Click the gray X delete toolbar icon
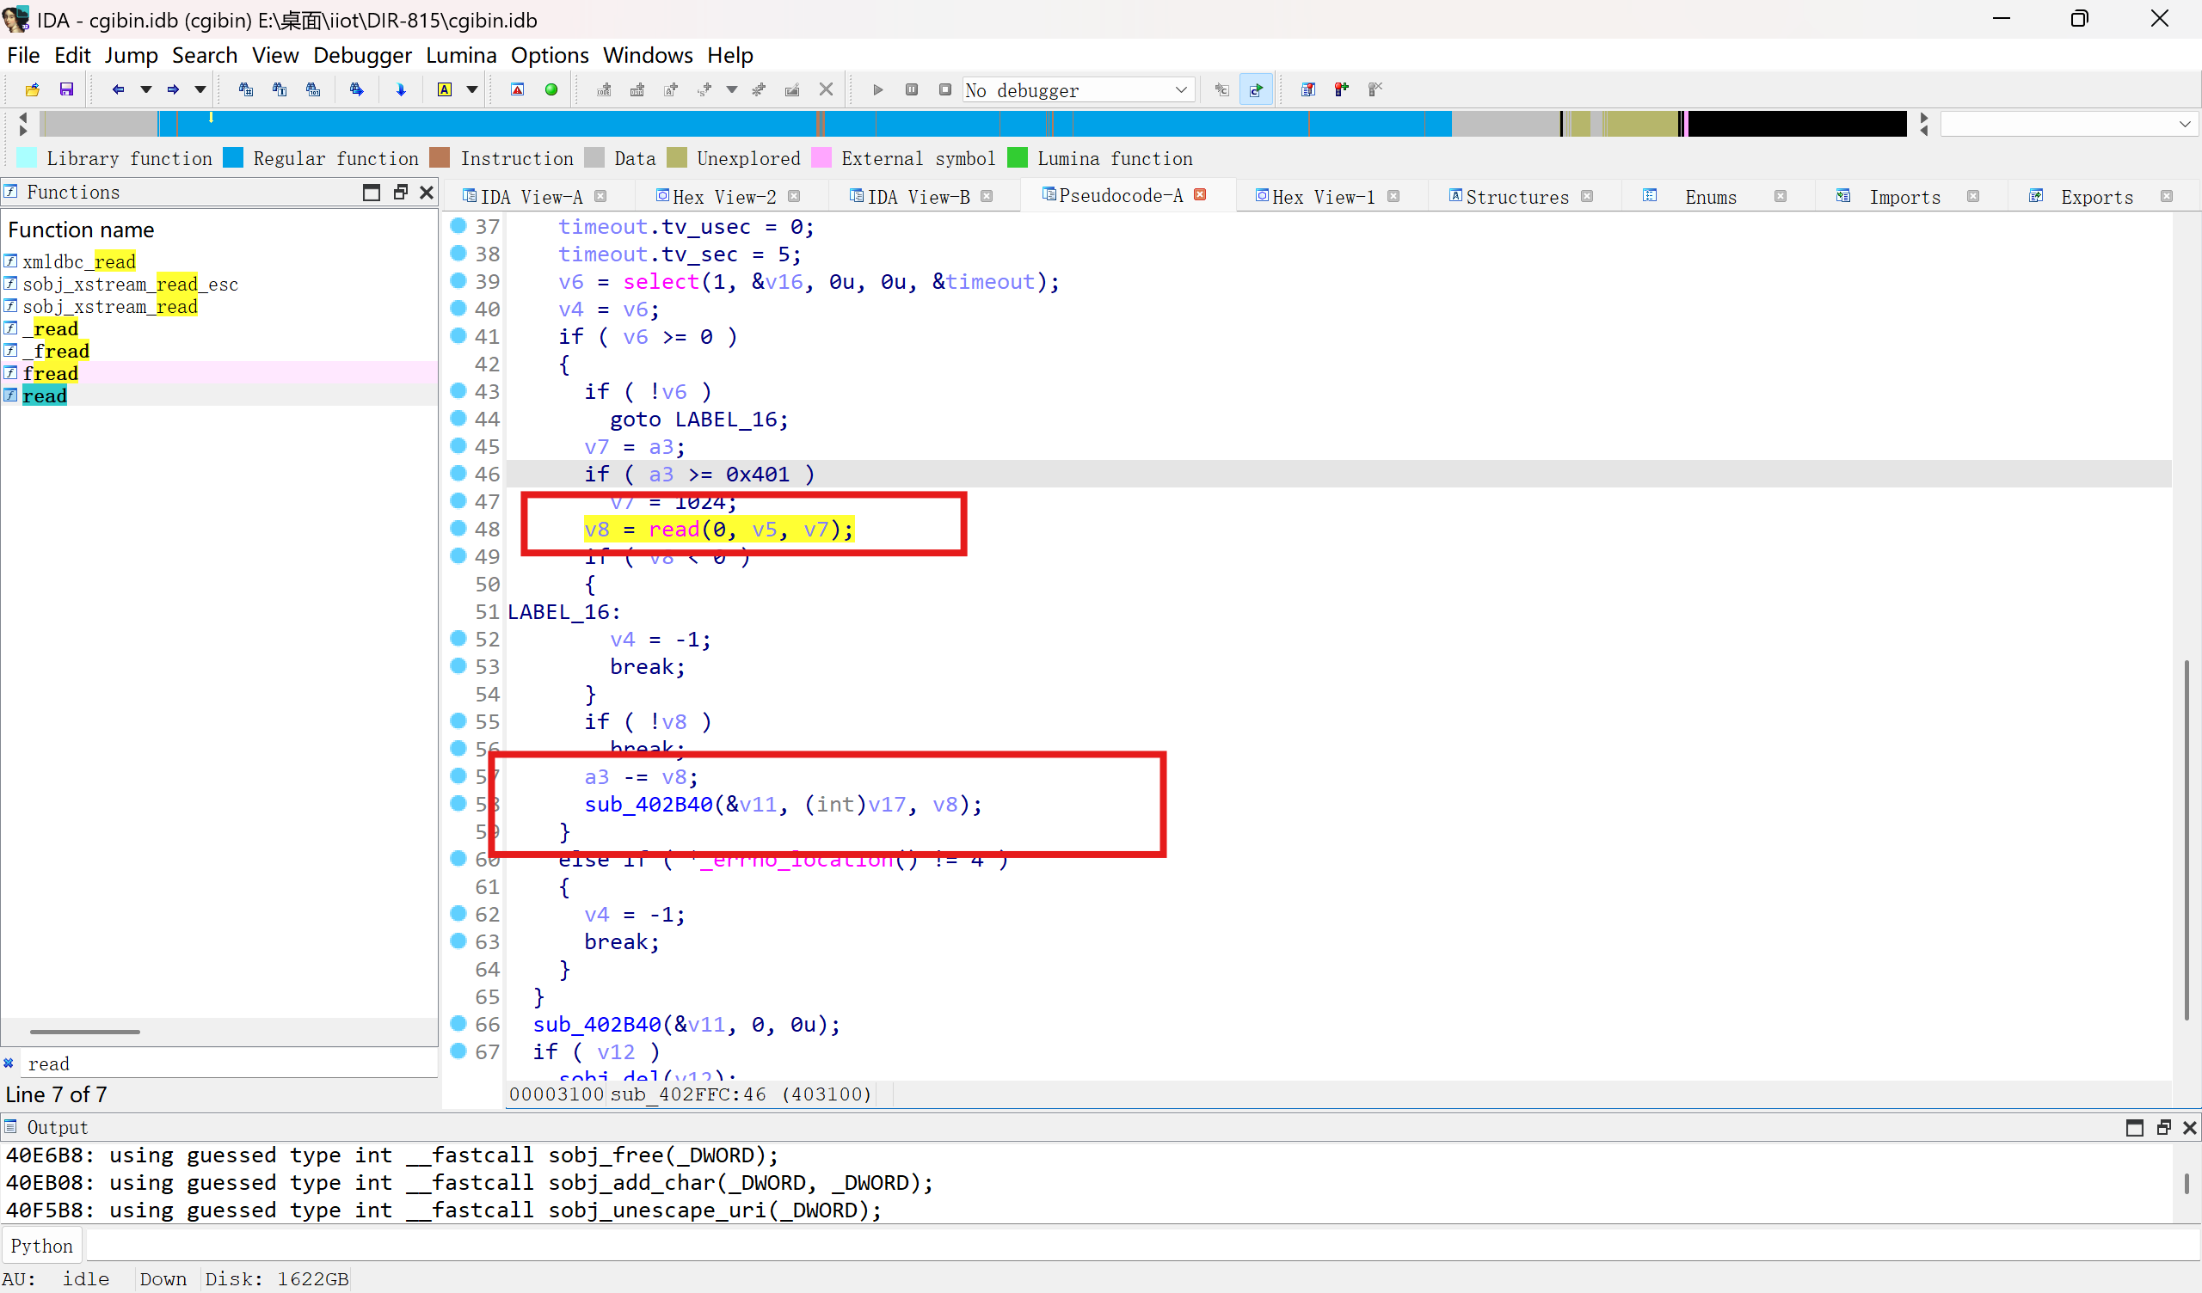2202x1293 pixels. click(826, 89)
